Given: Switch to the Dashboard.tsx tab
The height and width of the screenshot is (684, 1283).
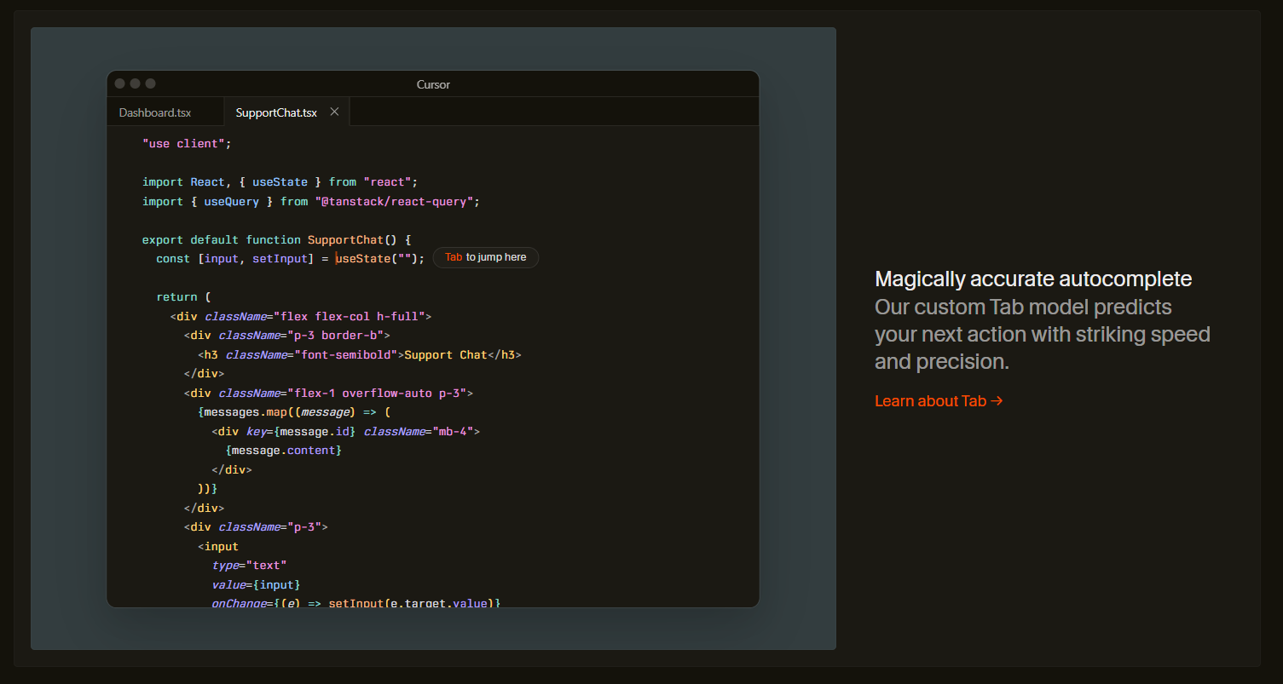Looking at the screenshot, I should (155, 112).
